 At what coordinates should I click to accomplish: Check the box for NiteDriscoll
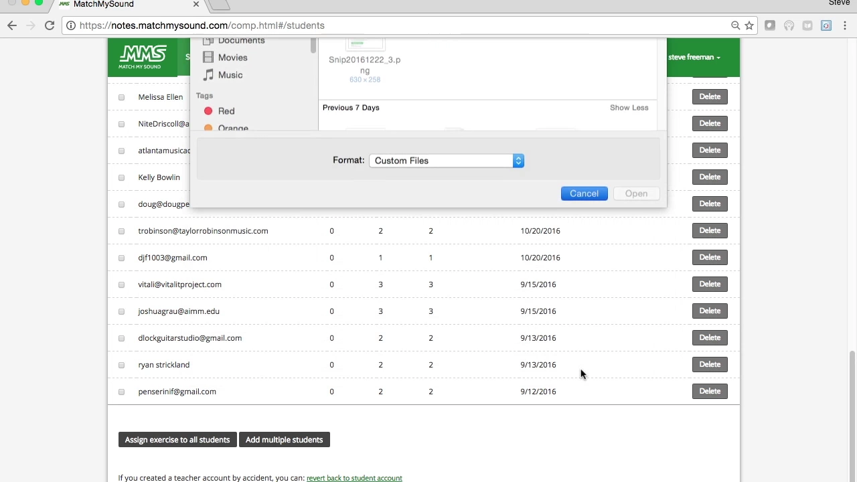click(x=121, y=124)
